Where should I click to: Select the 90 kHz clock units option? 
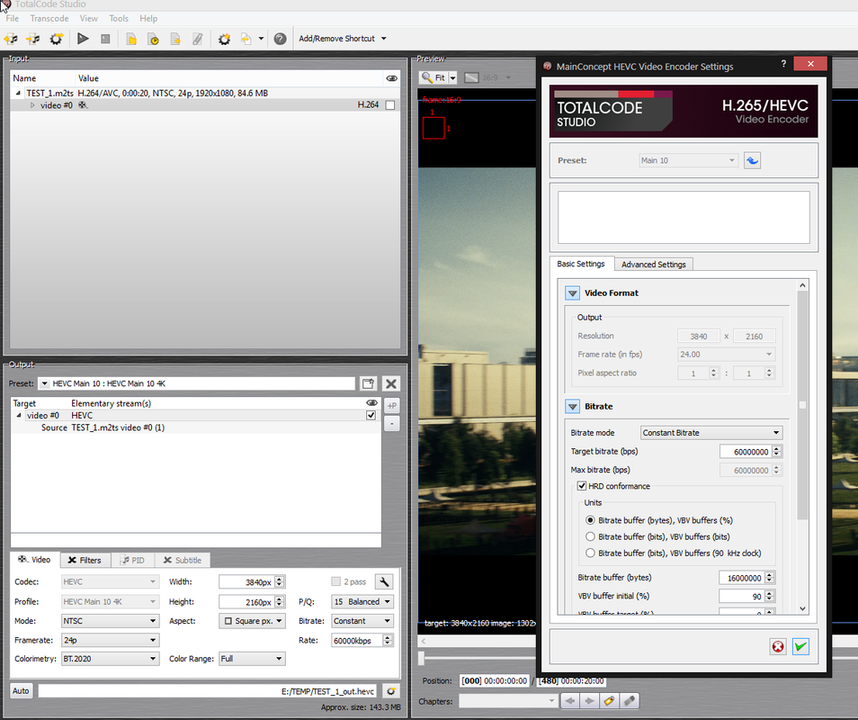[x=590, y=553]
